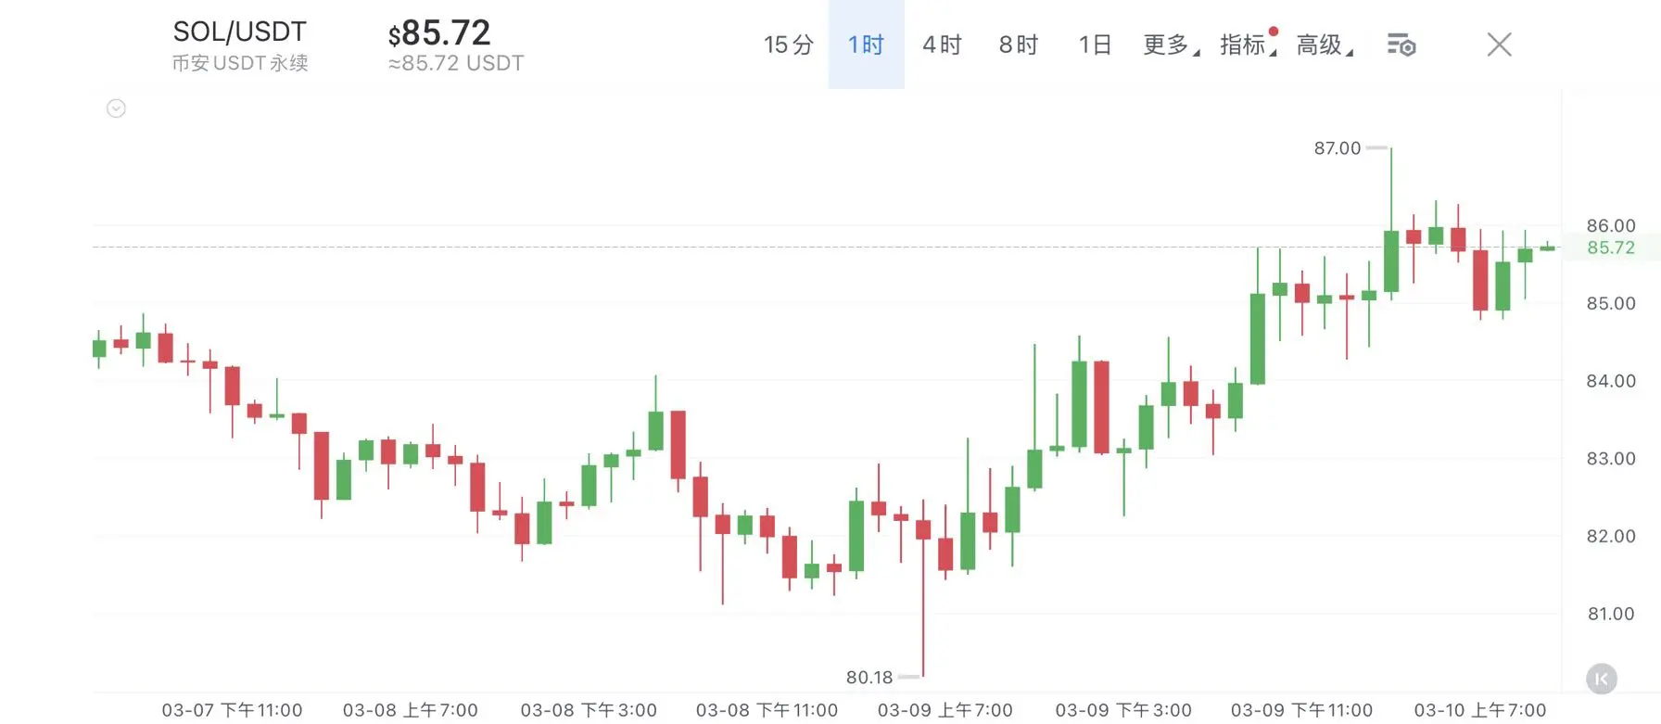Collapse the chart legend circle chevron
1661x724 pixels.
point(116,108)
